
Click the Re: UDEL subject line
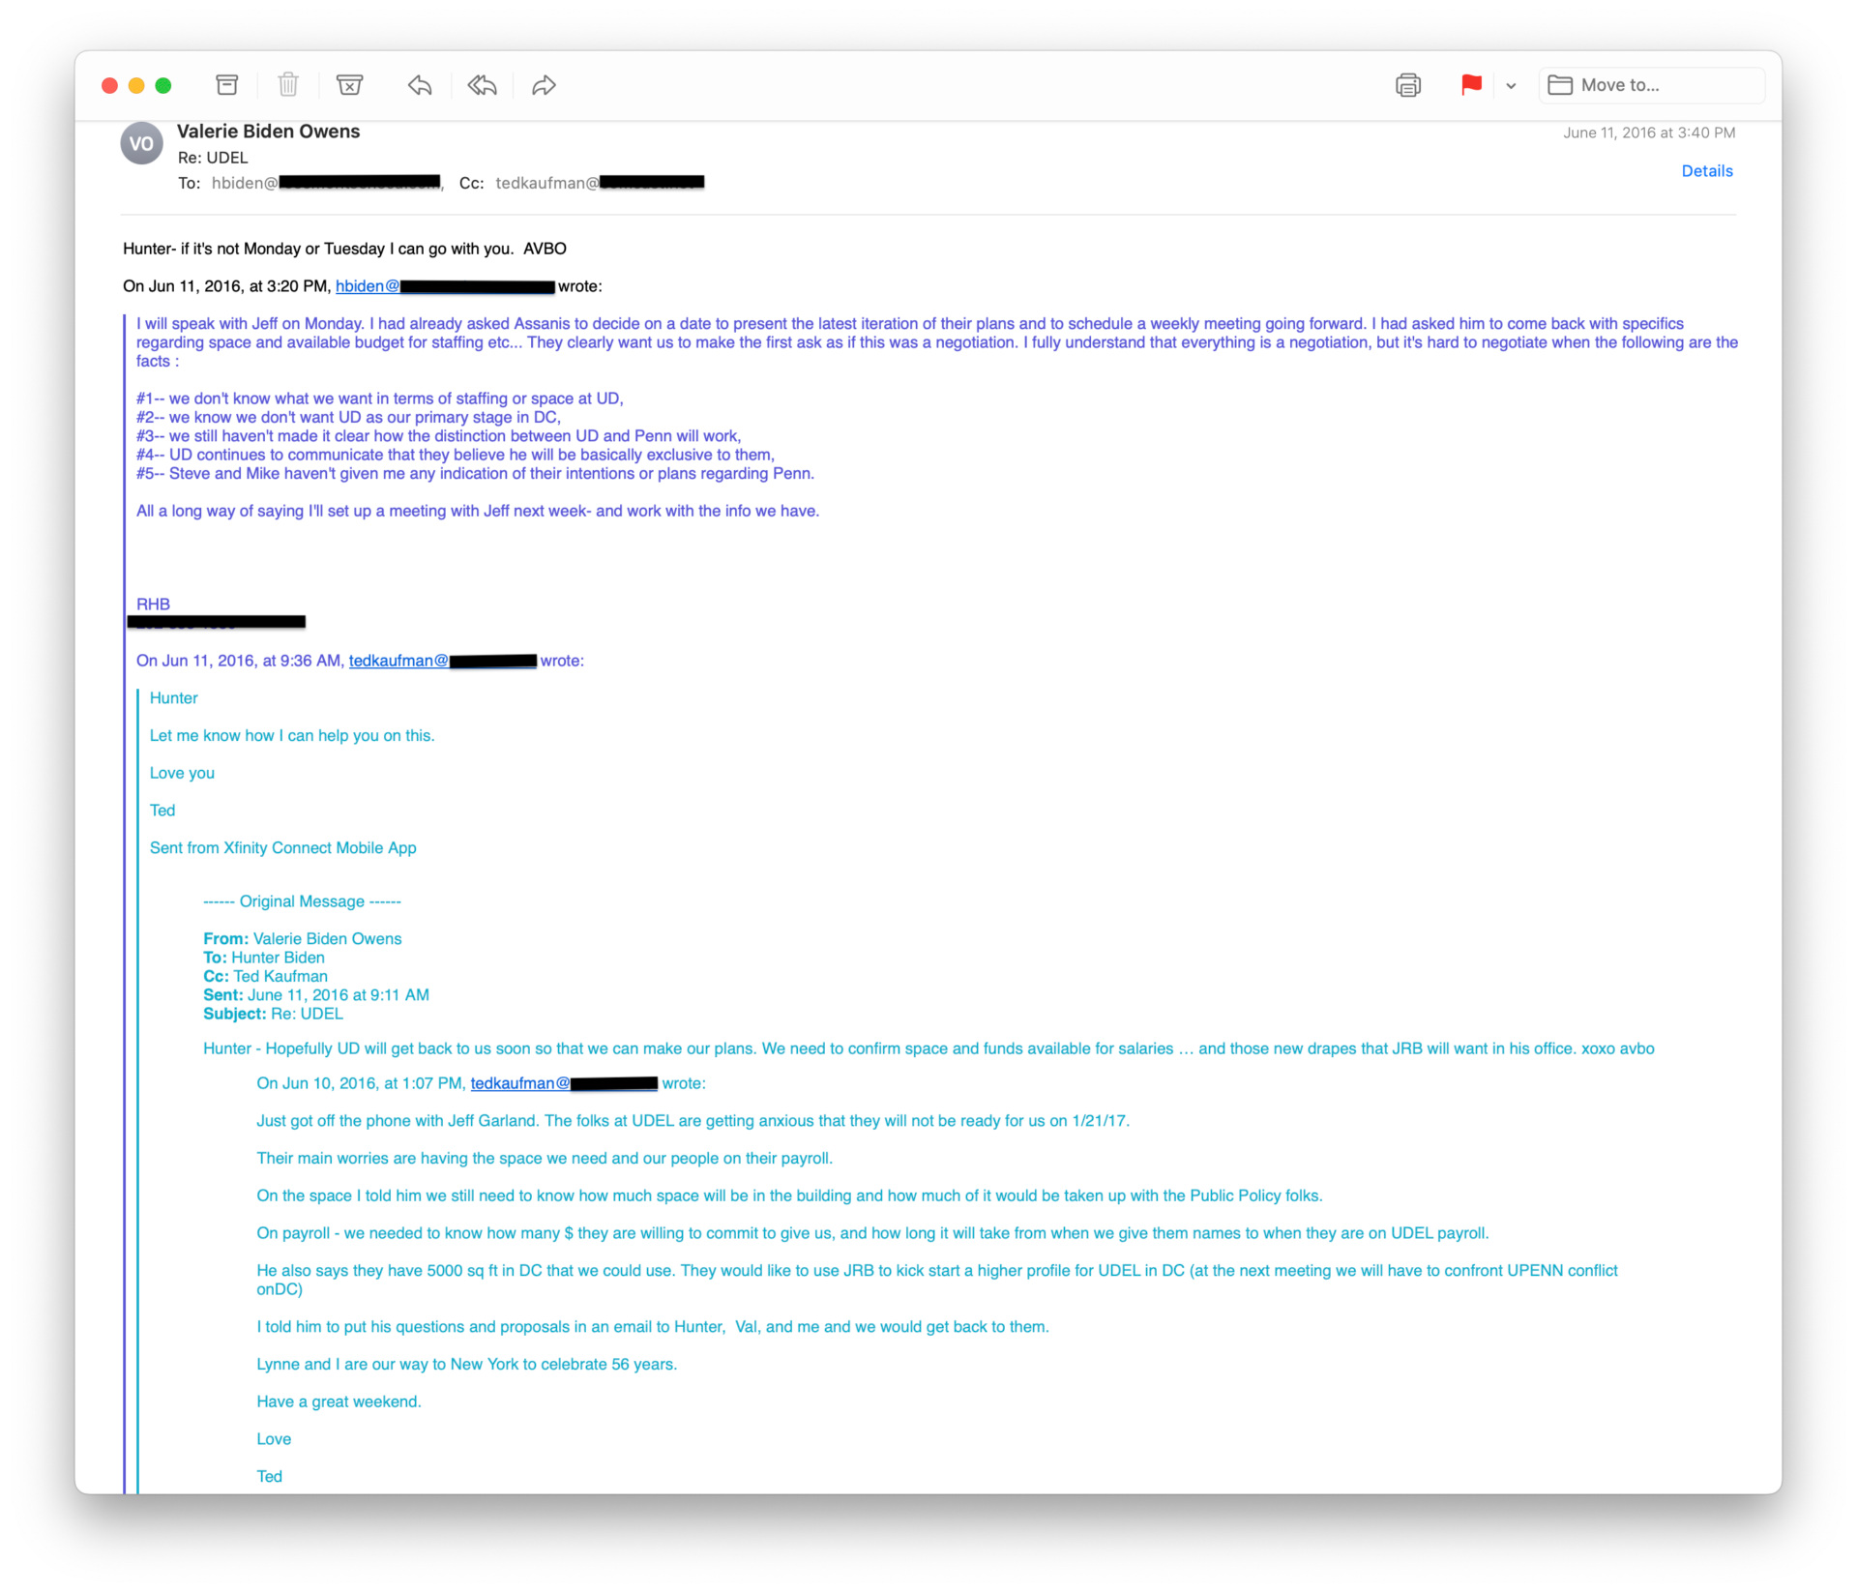(x=213, y=158)
